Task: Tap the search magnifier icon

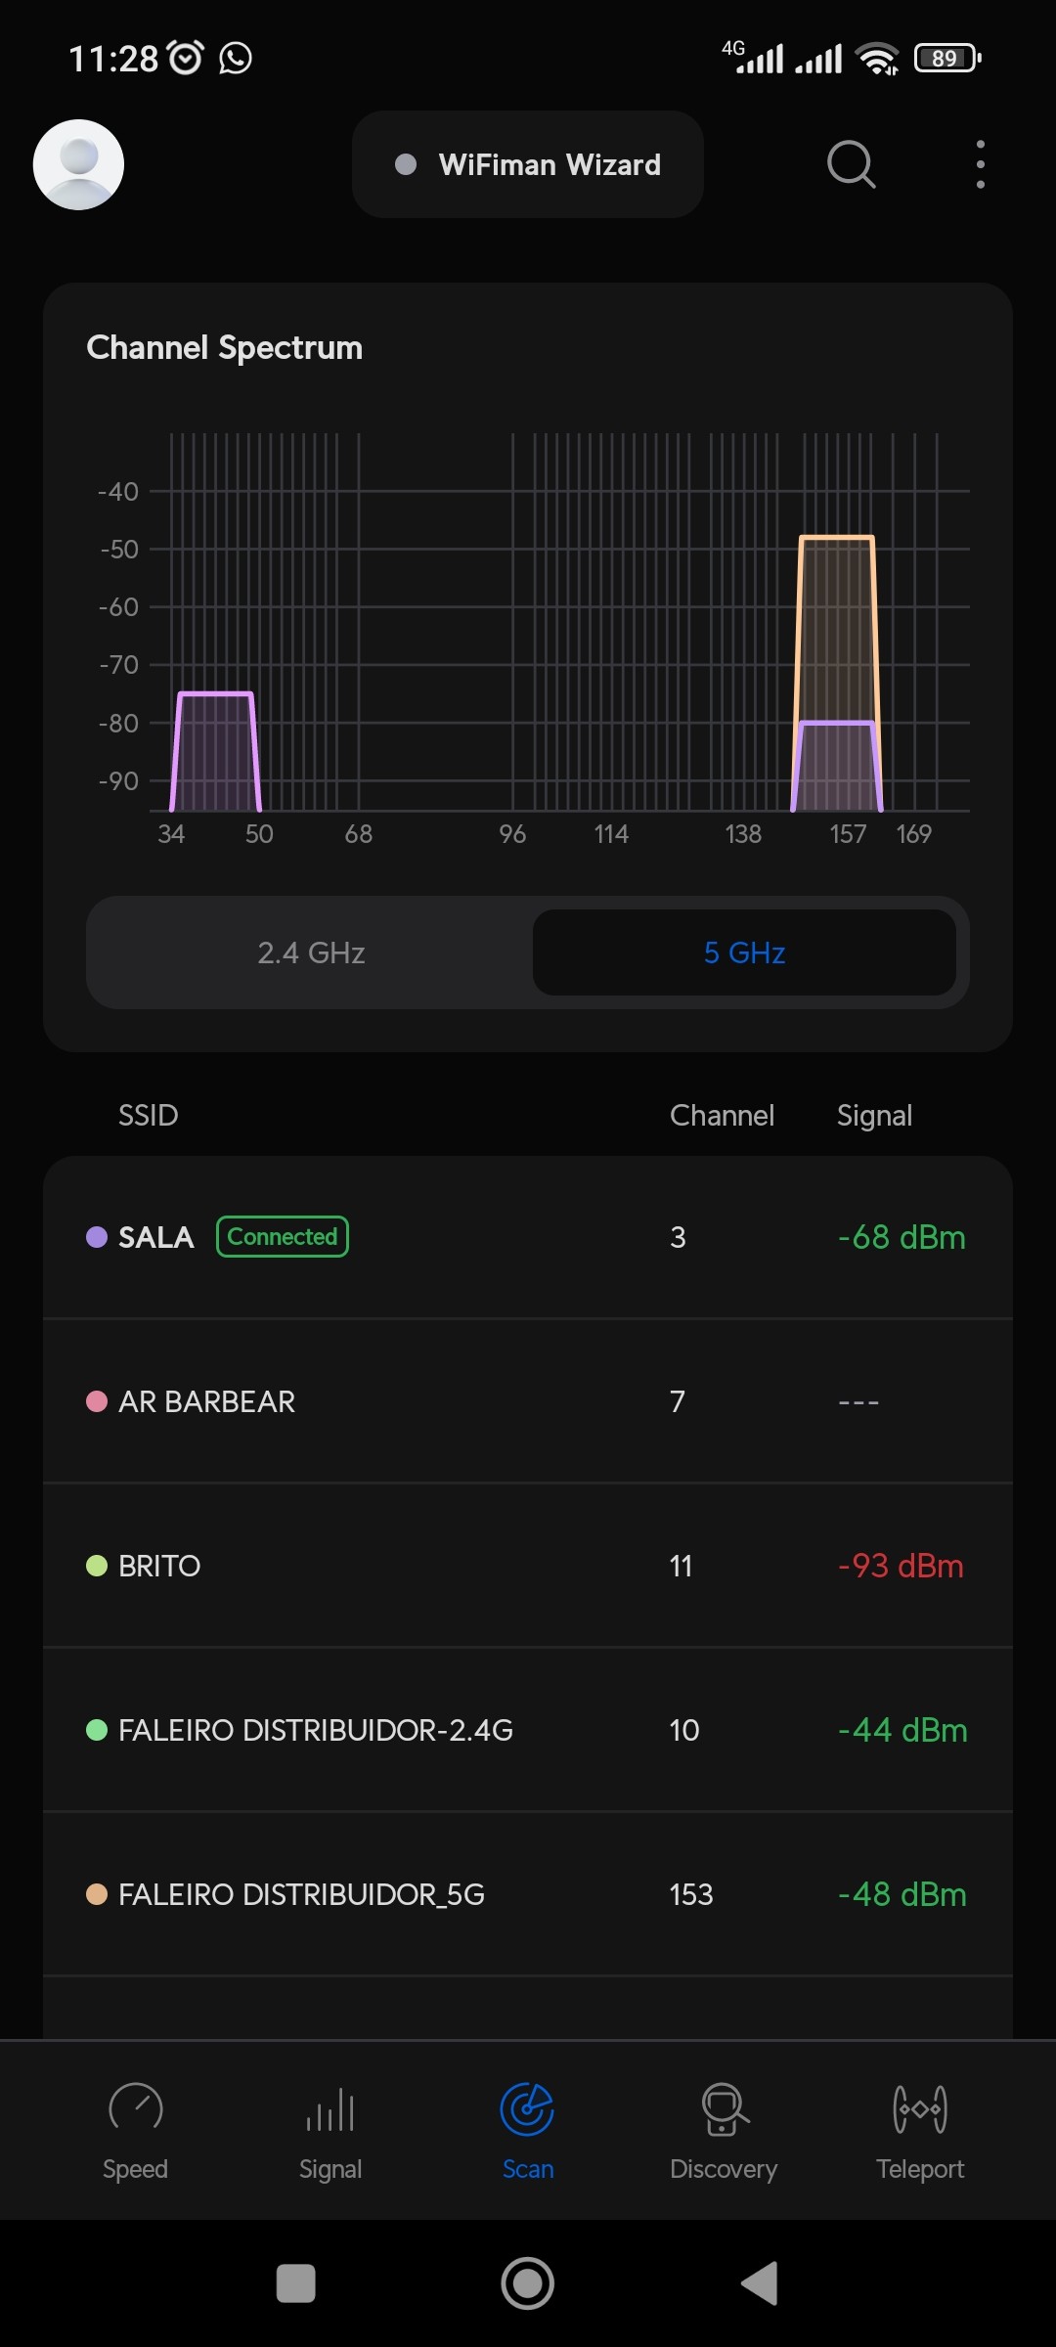Action: click(x=851, y=164)
